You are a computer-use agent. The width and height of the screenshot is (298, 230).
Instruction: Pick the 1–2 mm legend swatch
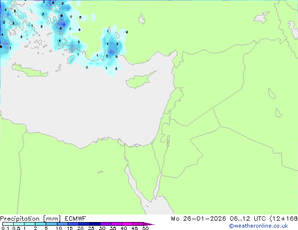click(30, 224)
